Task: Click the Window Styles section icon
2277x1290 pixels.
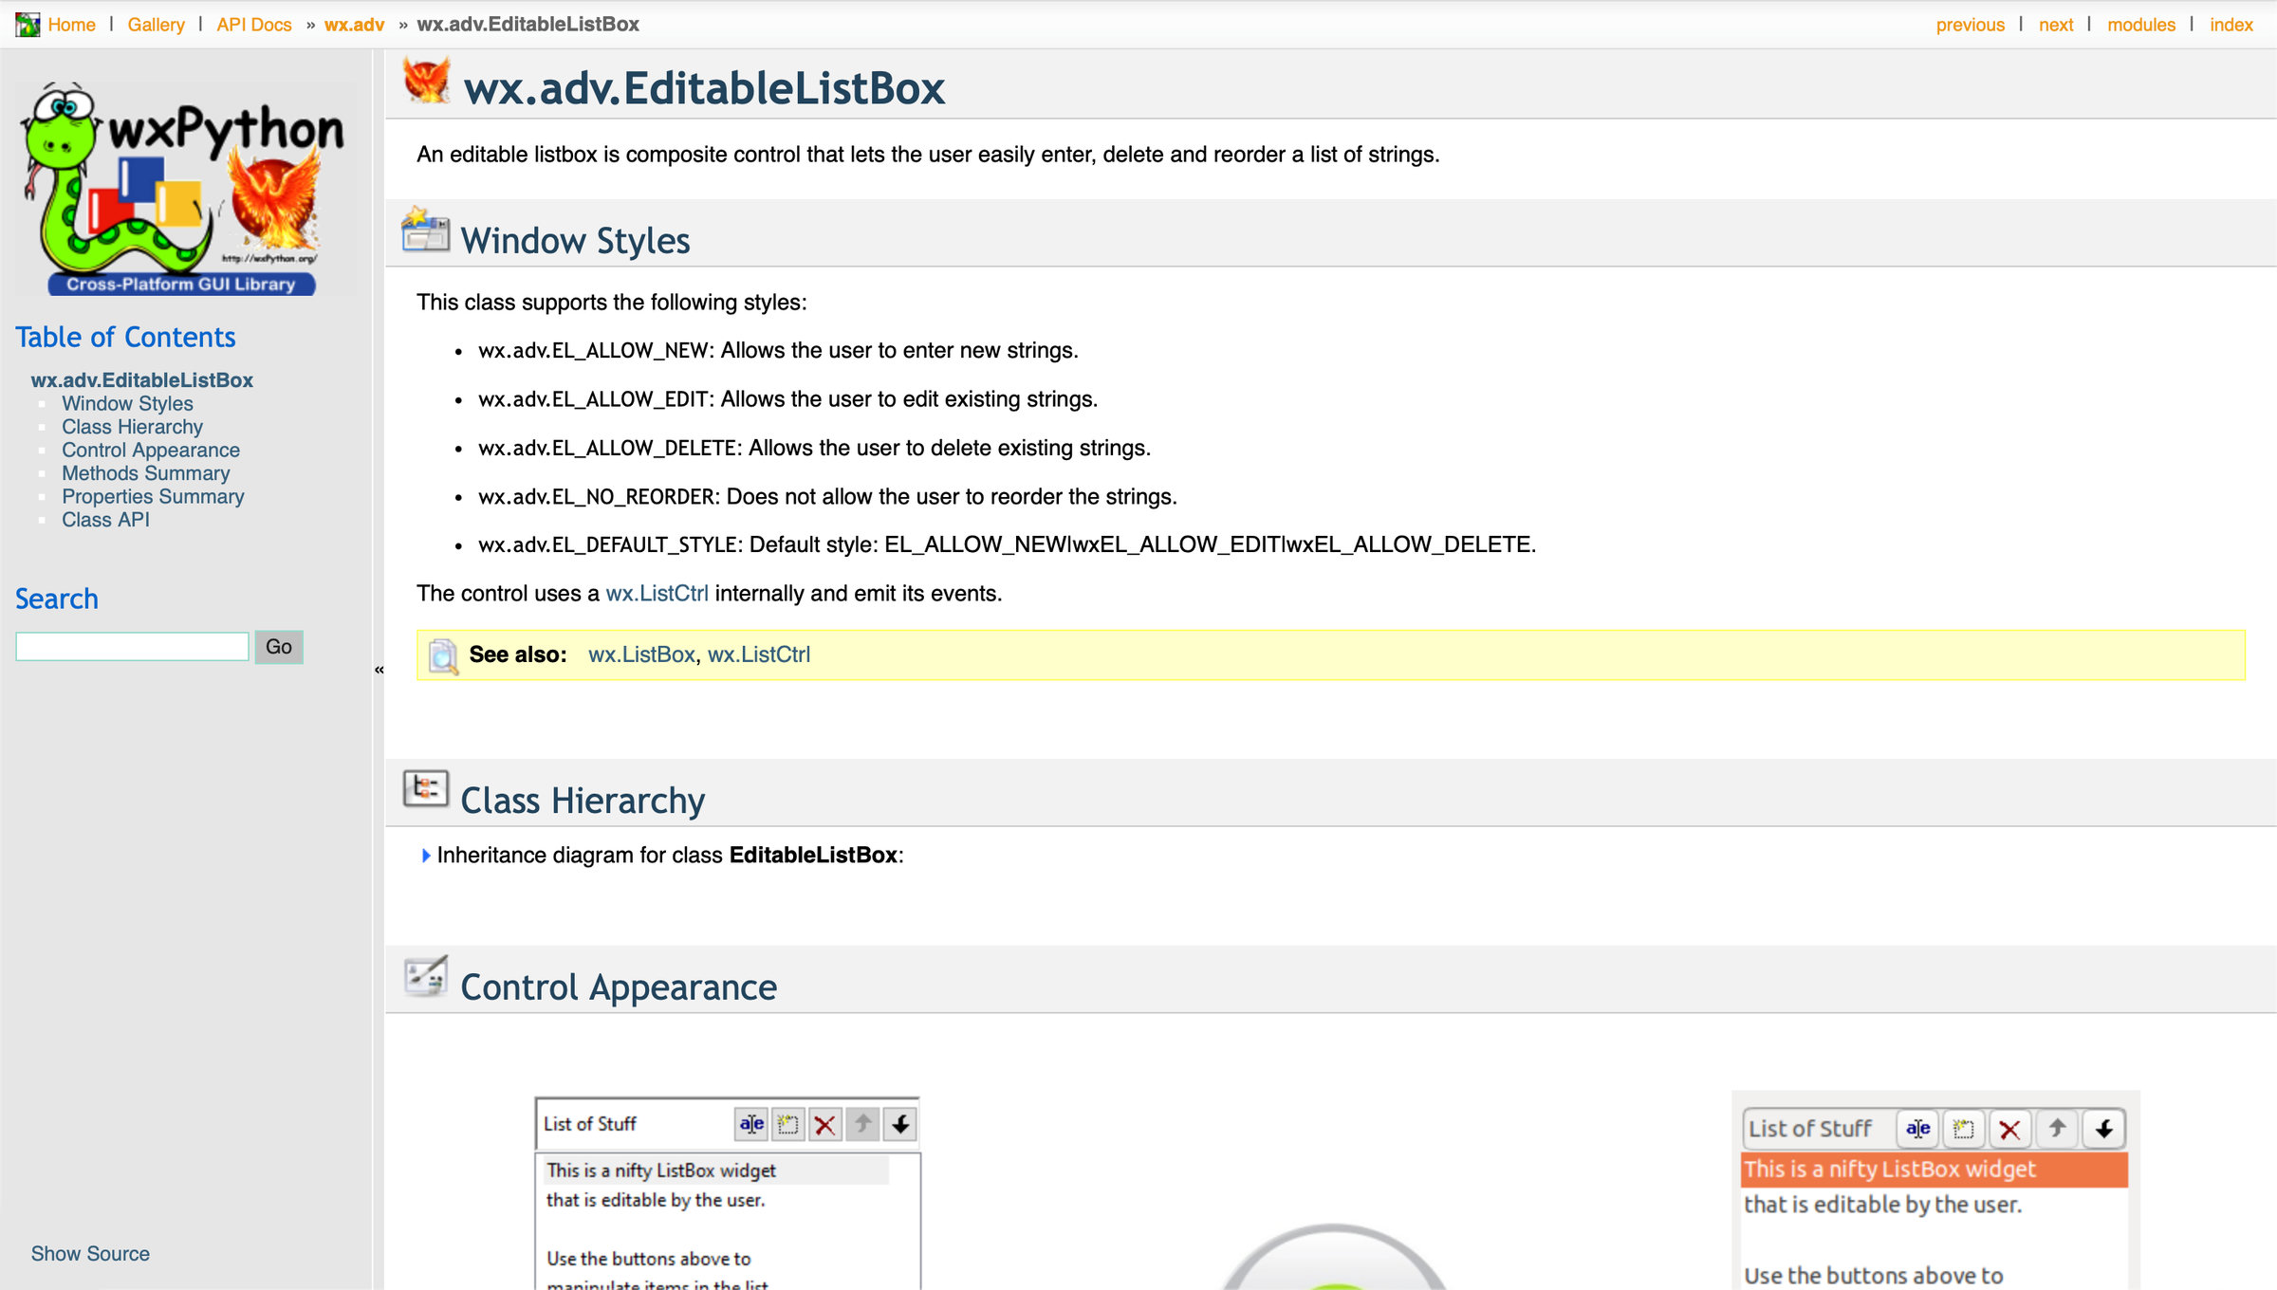Action: tap(426, 229)
